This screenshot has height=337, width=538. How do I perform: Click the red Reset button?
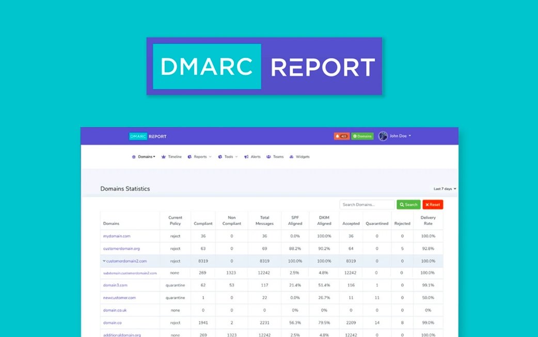pos(433,205)
